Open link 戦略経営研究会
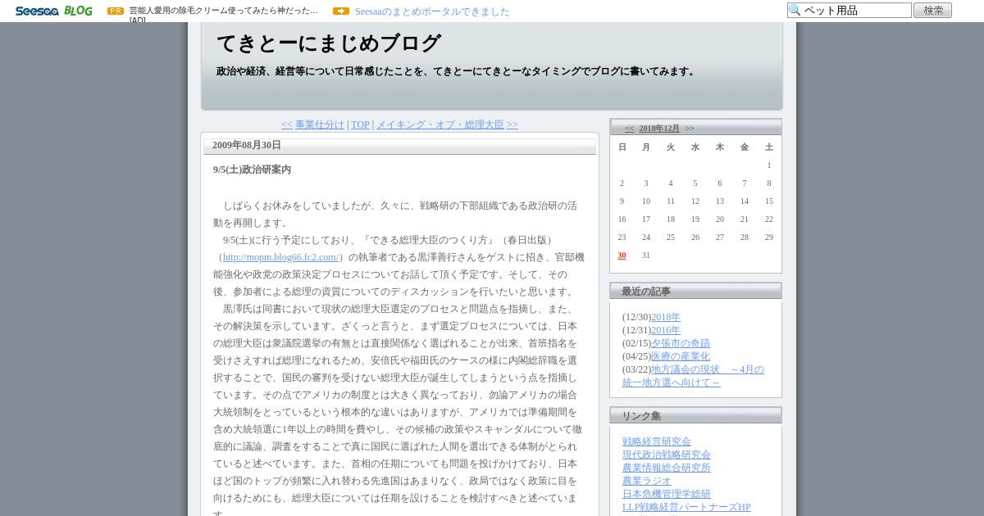 (657, 441)
